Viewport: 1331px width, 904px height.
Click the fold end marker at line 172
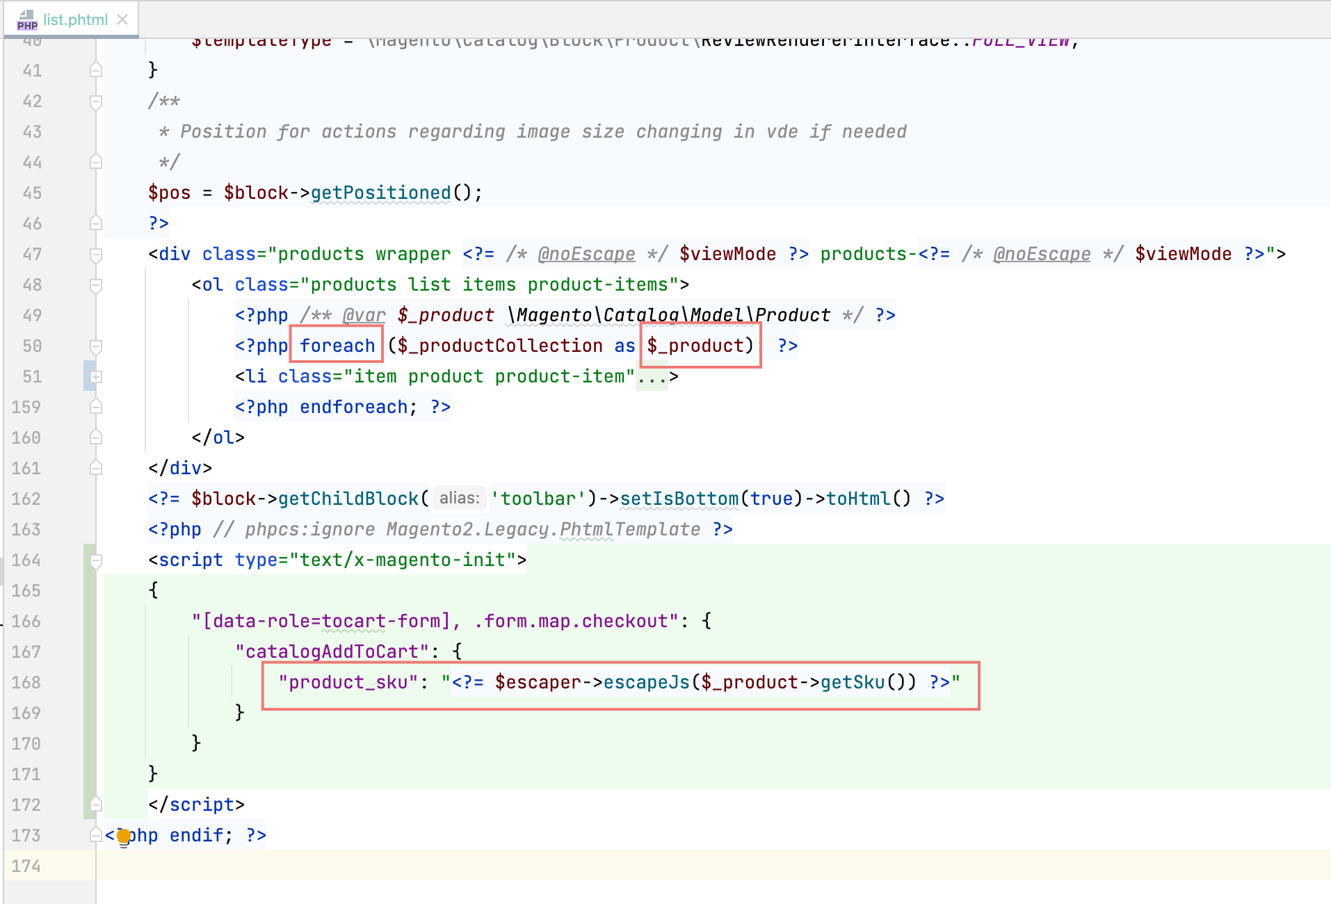coord(96,805)
